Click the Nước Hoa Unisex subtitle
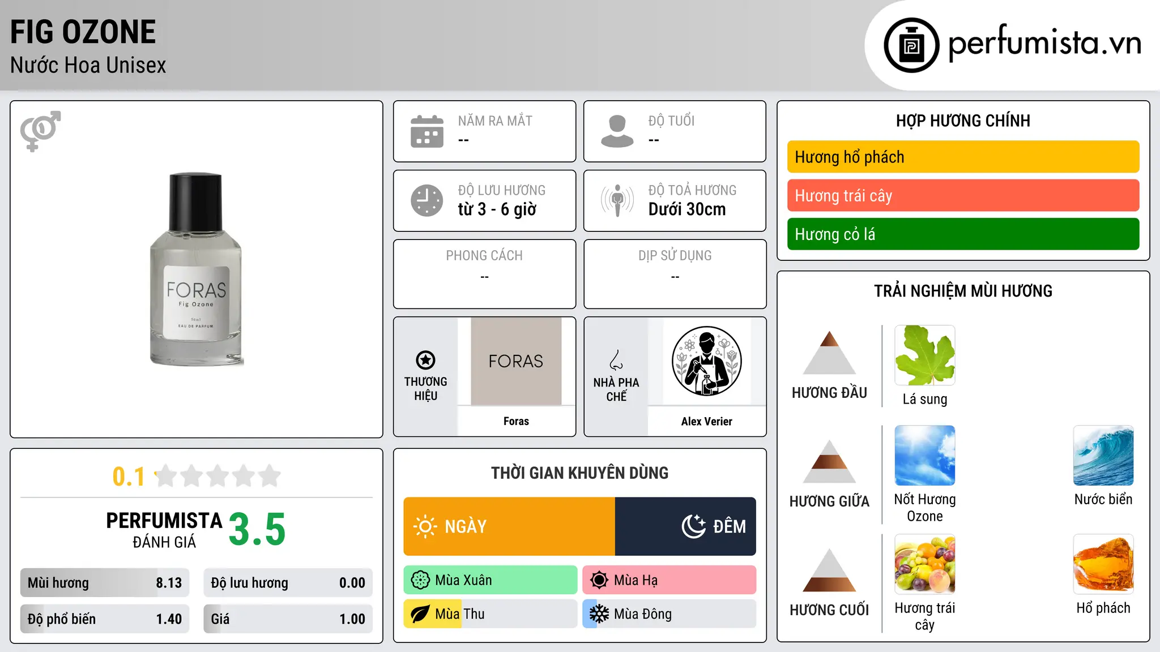 click(x=88, y=65)
